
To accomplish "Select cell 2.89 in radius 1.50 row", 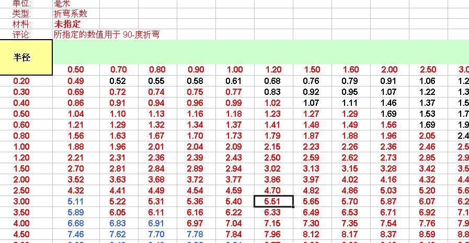I will point(195,168).
